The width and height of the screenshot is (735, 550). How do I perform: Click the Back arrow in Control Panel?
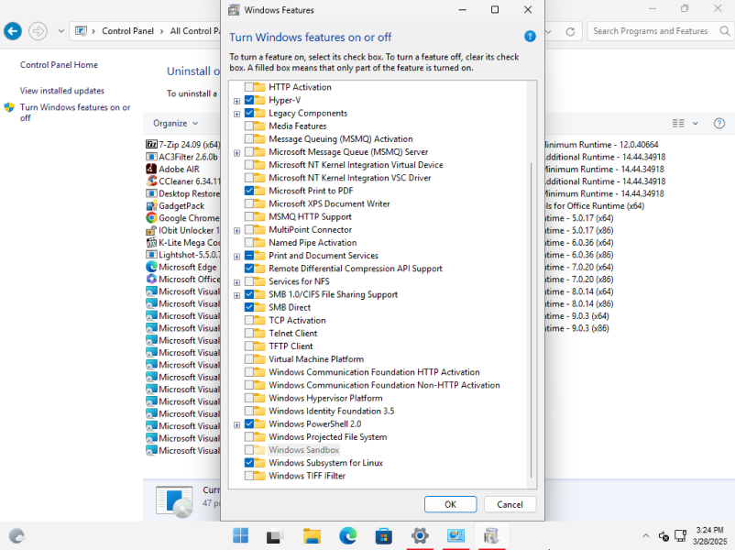pos(13,31)
